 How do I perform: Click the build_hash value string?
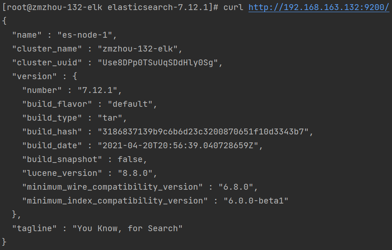pos(203,131)
